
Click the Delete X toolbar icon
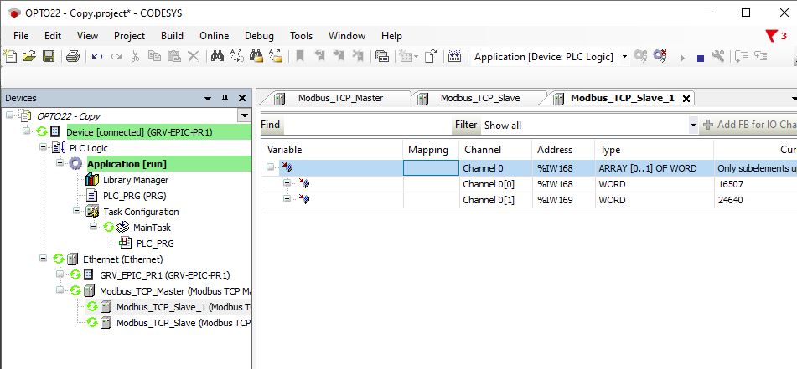[x=193, y=56]
